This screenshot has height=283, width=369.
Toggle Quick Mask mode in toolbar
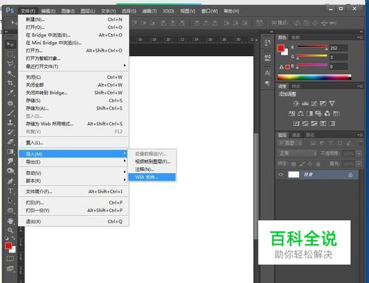[x=10, y=259]
